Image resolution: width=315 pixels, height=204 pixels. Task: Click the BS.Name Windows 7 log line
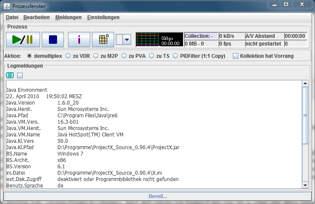tap(45, 154)
